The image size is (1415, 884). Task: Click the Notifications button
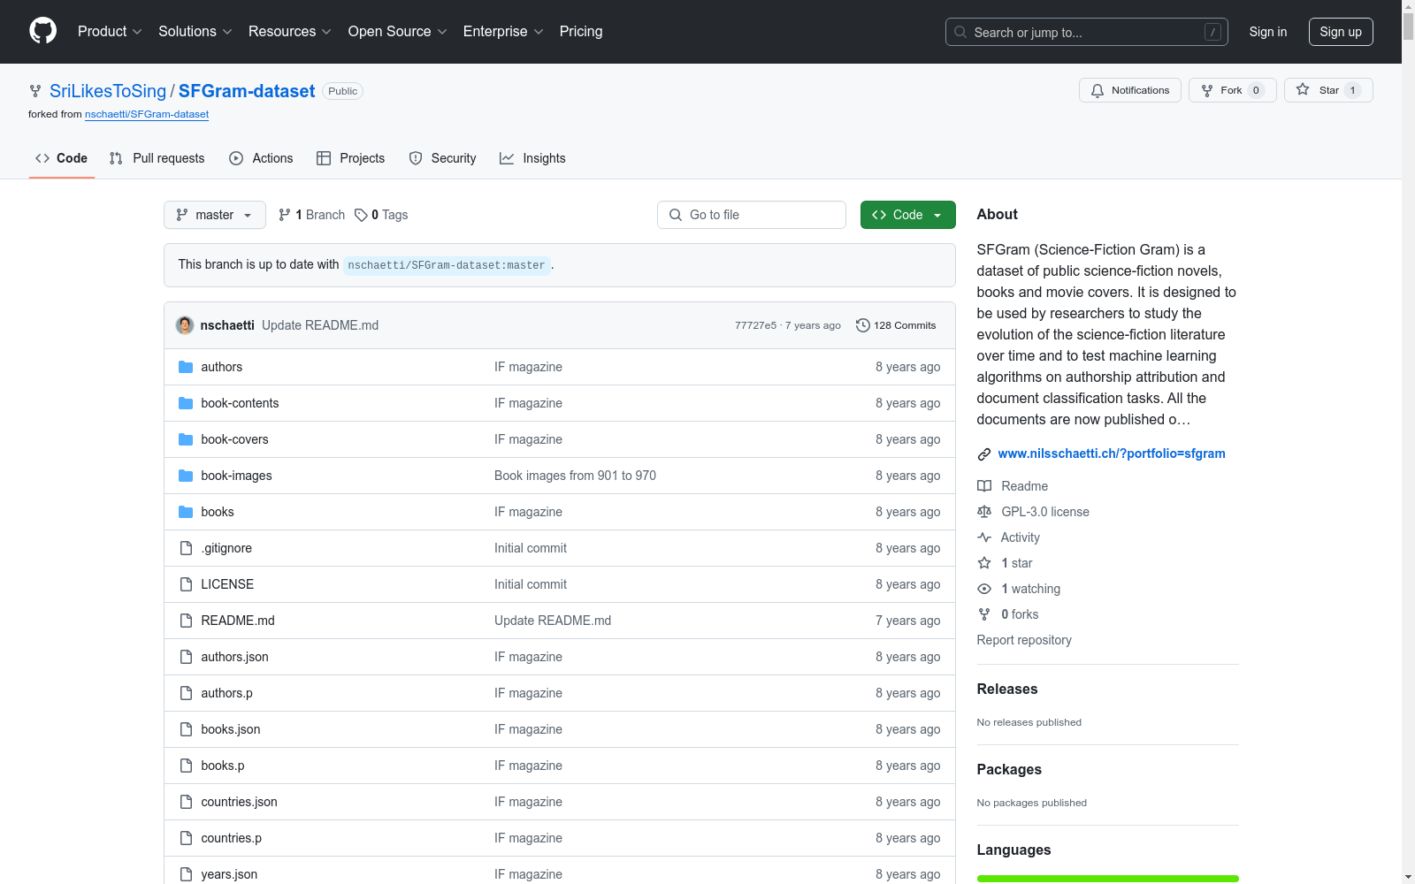[1130, 90]
